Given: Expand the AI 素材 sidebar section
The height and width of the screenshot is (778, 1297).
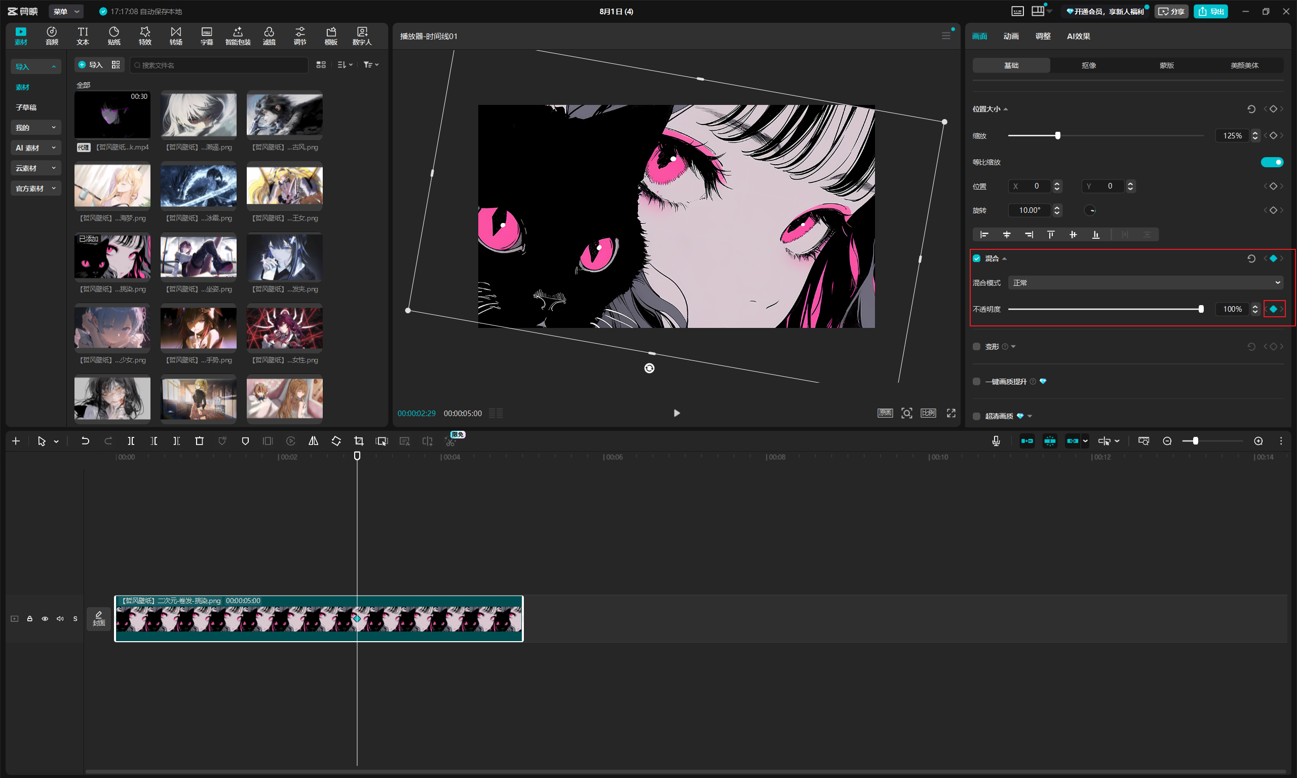Looking at the screenshot, I should (x=35, y=148).
